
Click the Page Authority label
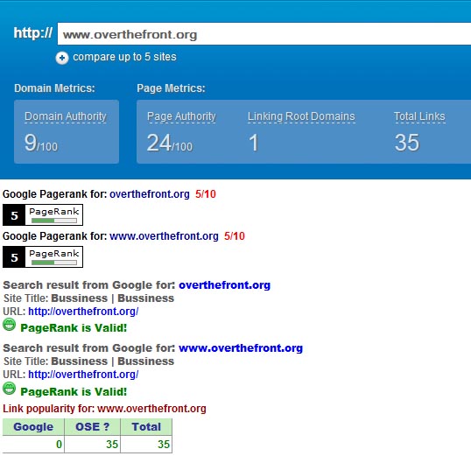[181, 116]
